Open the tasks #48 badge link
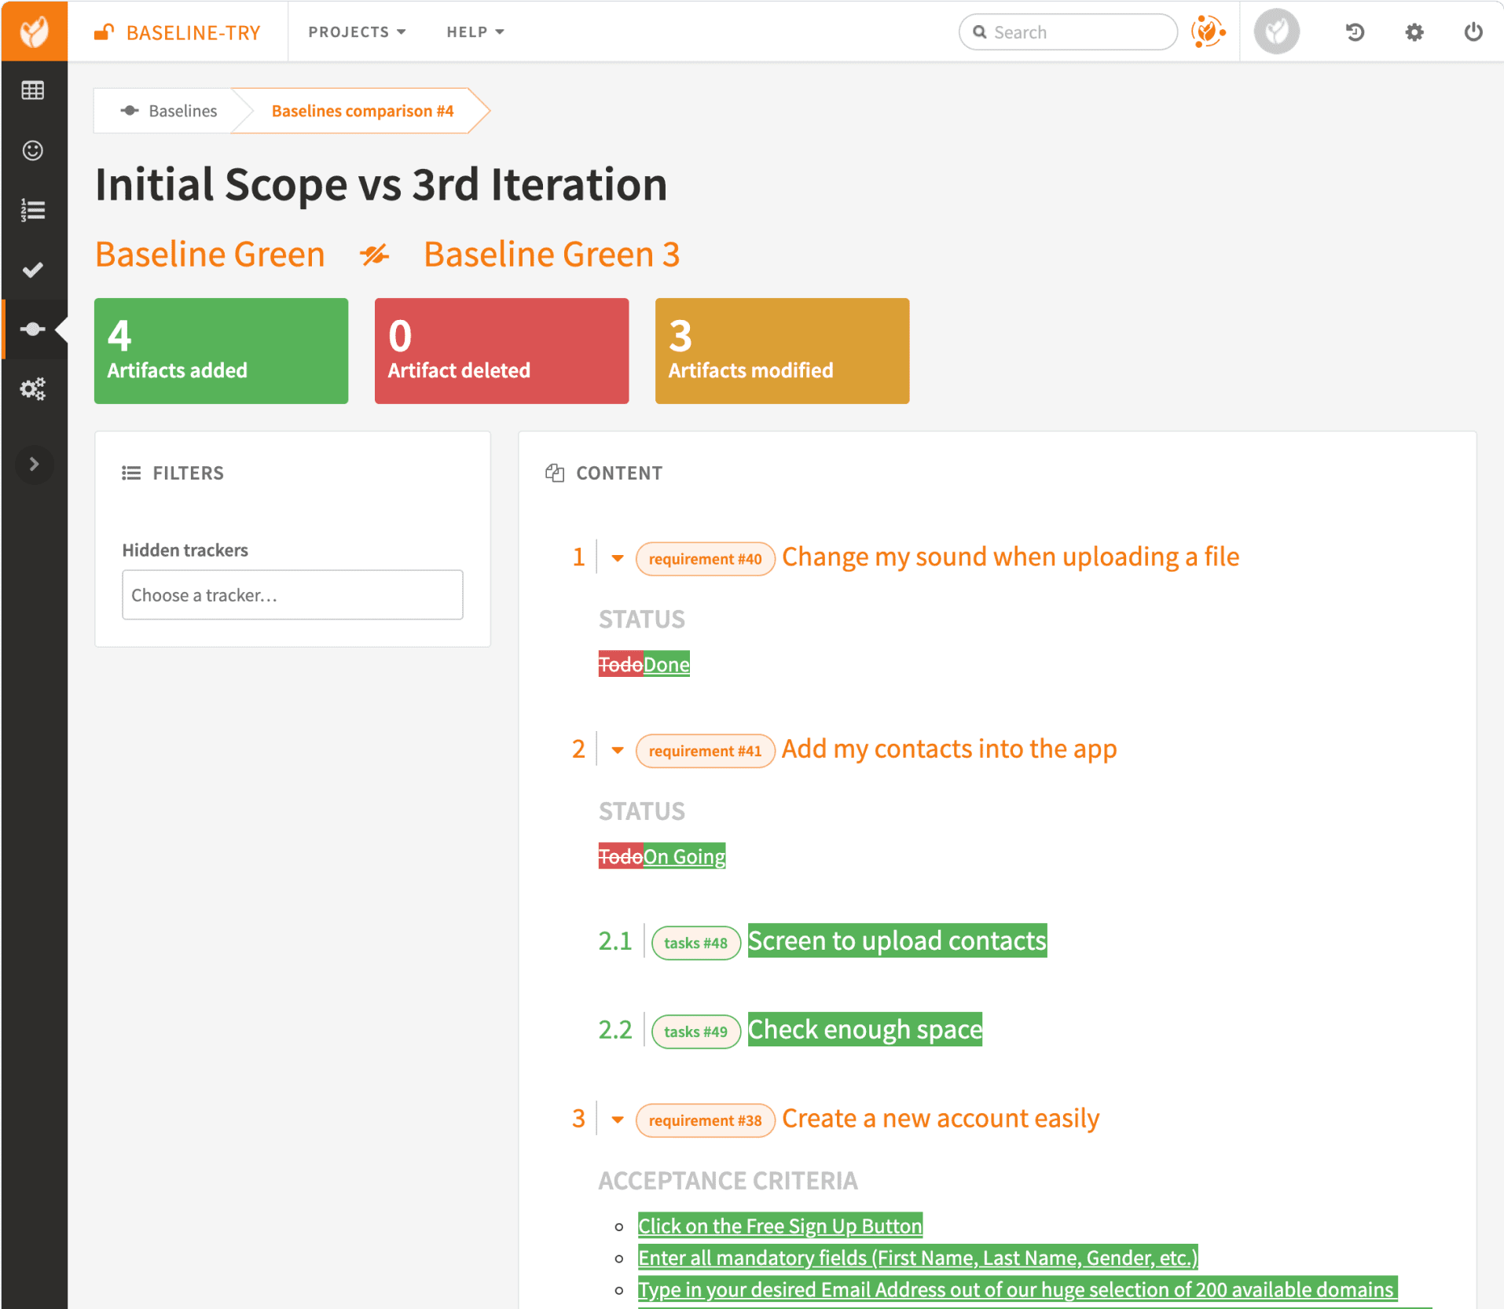Image resolution: width=1504 pixels, height=1309 pixels. (x=695, y=943)
